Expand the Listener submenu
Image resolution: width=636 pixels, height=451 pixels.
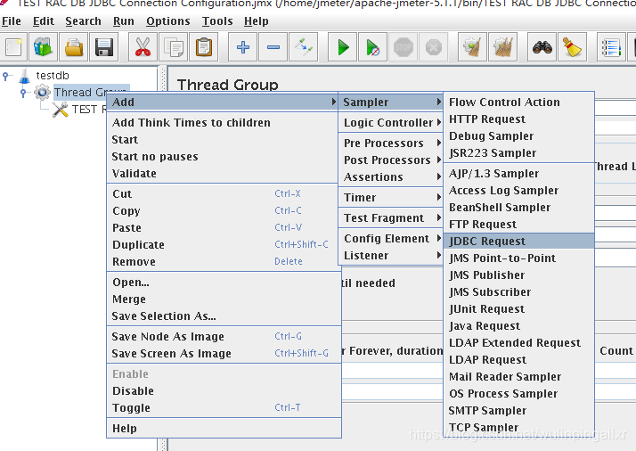[391, 256]
